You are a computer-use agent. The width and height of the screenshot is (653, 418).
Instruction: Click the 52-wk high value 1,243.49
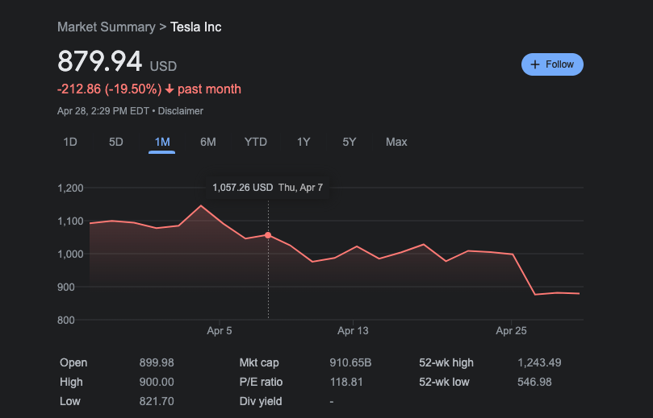539,363
